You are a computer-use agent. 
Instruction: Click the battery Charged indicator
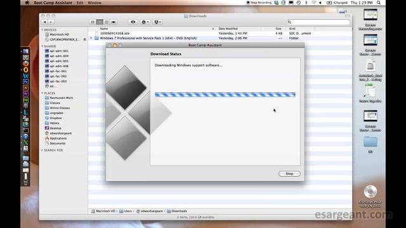click(337, 3)
